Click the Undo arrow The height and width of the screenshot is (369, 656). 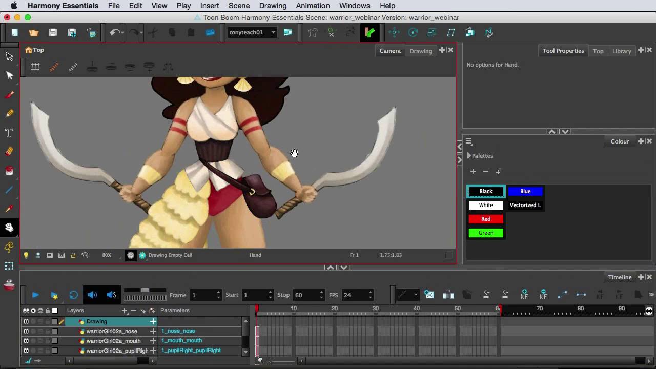coord(115,32)
